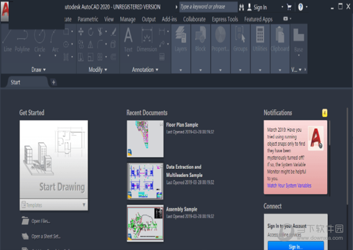Open the Properties panel button
353x250 pixels.
pyautogui.click(x=220, y=40)
